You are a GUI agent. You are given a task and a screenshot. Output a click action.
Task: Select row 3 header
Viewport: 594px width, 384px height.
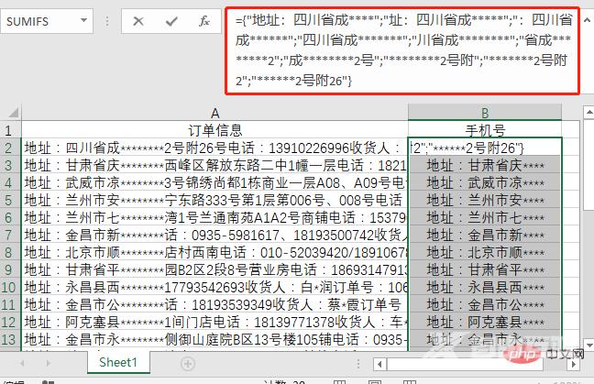[x=11, y=165]
